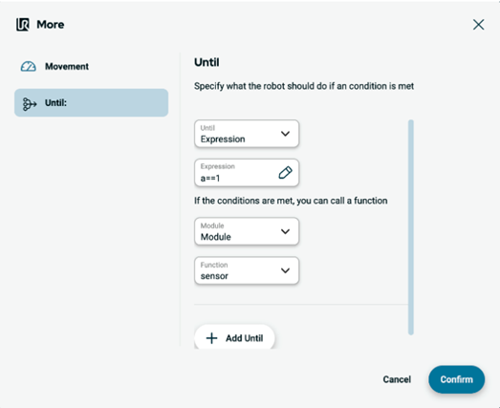
Task: Expand the Until type dropdown chevron
Action: point(285,134)
